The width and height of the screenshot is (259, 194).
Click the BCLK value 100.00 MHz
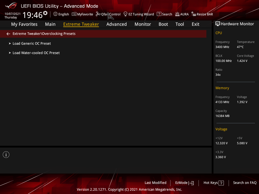[224, 61]
